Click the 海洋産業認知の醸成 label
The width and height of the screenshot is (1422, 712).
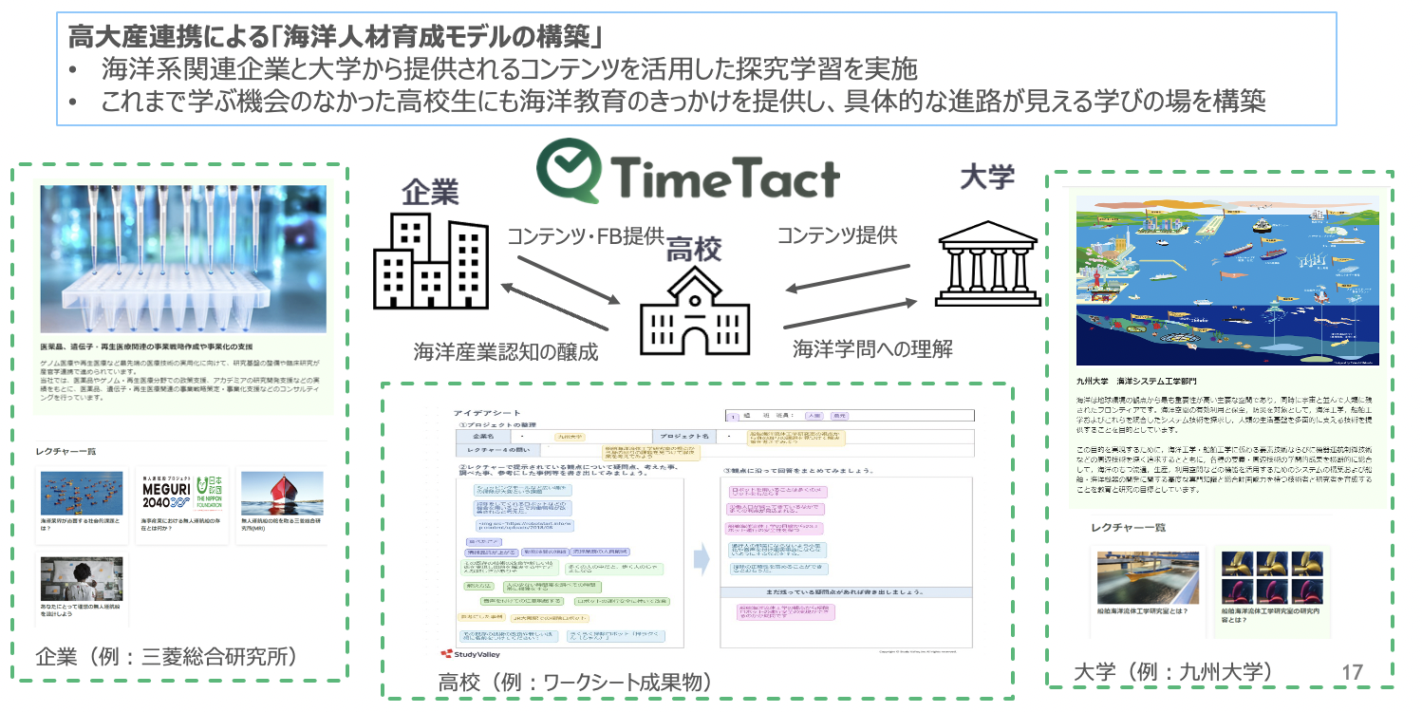506,350
